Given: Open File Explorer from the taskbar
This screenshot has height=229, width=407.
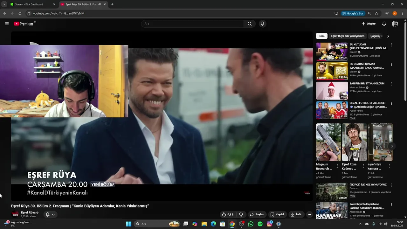Looking at the screenshot, I should (x=204, y=224).
